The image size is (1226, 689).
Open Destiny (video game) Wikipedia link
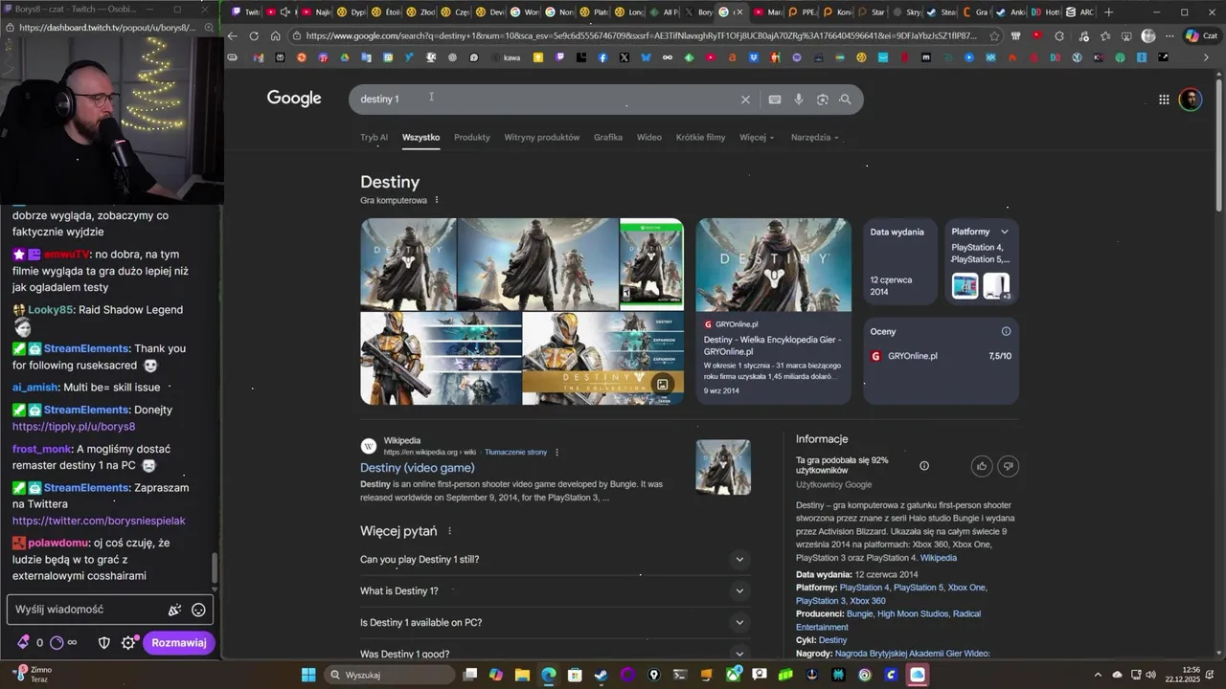[417, 468]
